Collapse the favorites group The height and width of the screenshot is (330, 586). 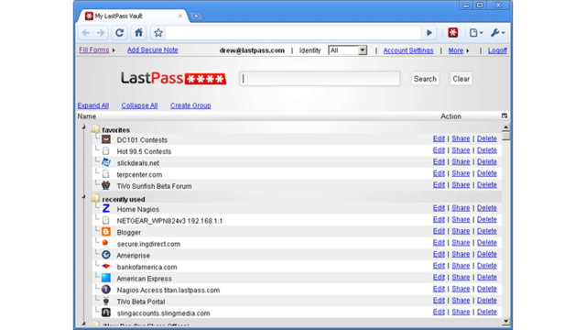coord(83,128)
